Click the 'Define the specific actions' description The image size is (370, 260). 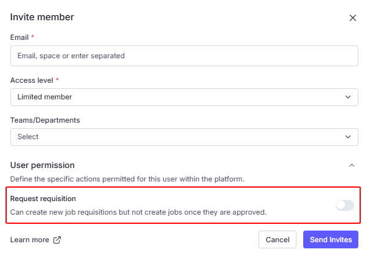click(x=127, y=179)
